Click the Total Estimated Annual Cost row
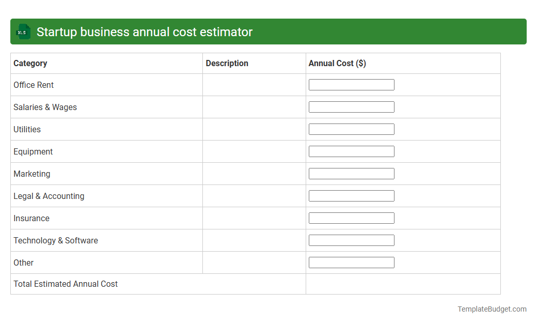 tap(65, 284)
